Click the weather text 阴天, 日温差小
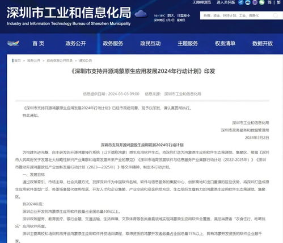 point(179,15)
